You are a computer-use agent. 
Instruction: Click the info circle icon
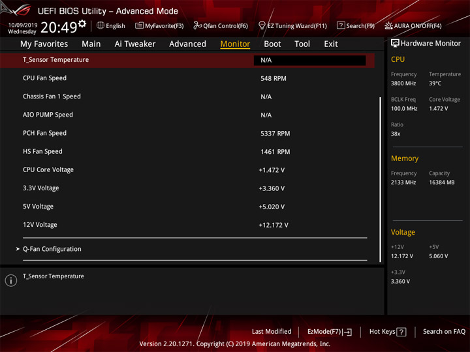pos(11,280)
